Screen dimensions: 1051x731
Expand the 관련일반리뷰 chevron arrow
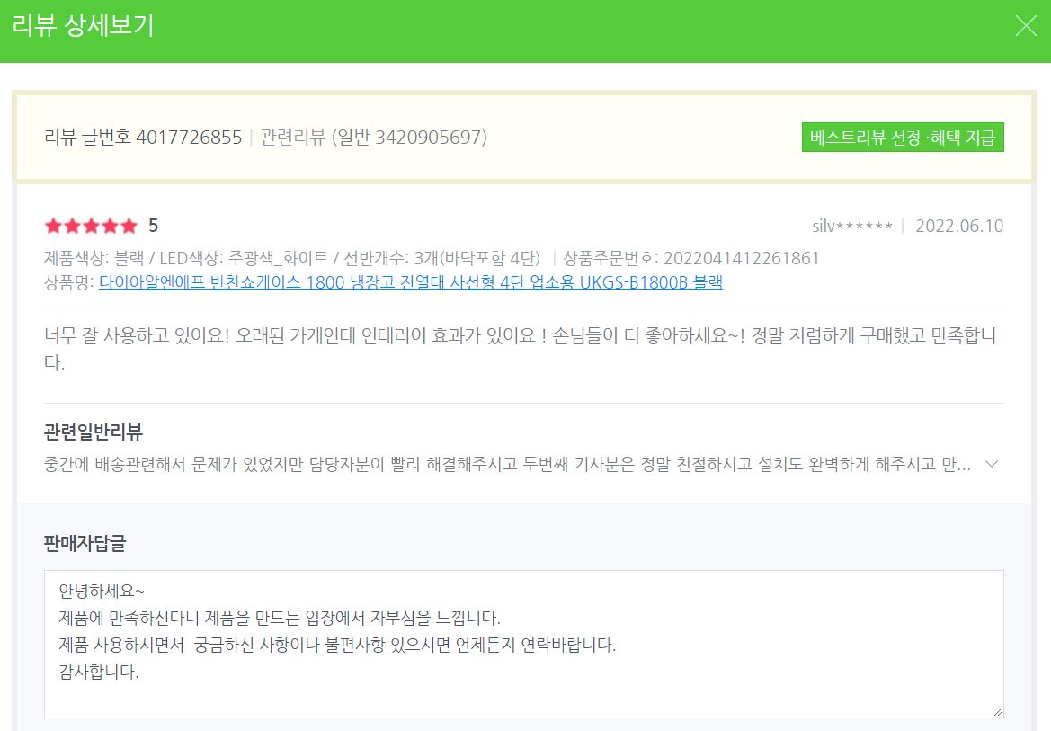[x=992, y=464]
